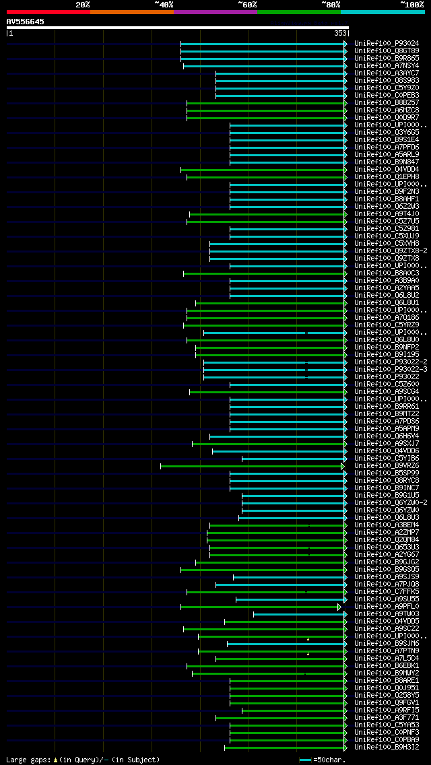Click the orange ~40% identity legend segment
Image resolution: width=431 pixels, height=765 pixels.
coord(132,11)
